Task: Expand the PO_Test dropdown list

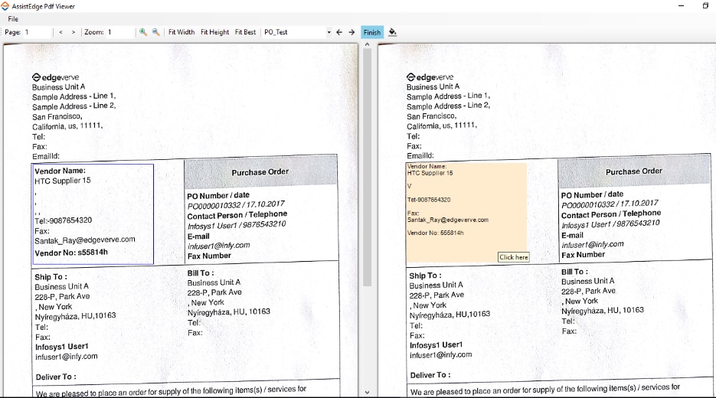Action: click(x=329, y=32)
